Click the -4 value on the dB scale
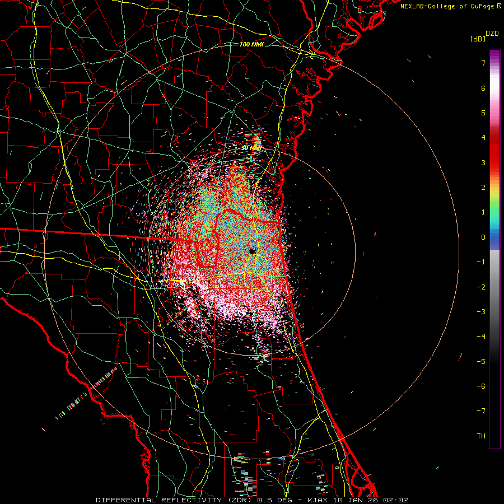This screenshot has height=504, width=504. 481,337
